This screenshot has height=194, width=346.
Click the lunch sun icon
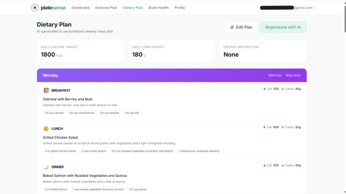click(46, 128)
